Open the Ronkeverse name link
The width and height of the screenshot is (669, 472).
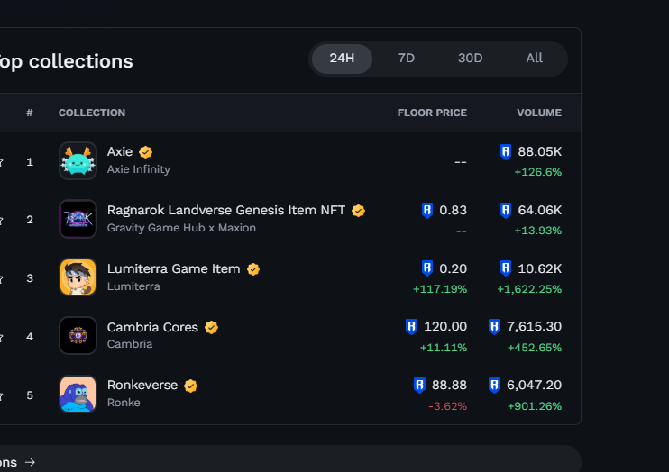click(142, 385)
